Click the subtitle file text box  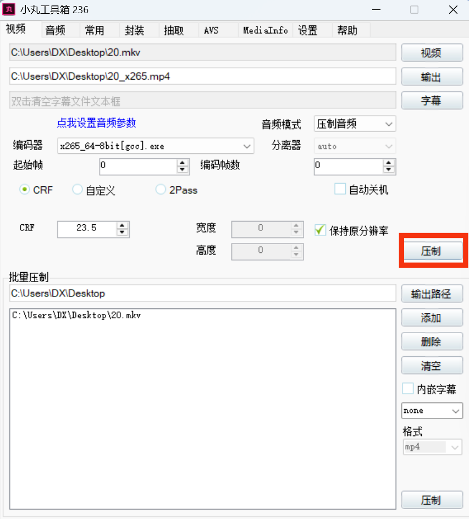[x=202, y=100]
